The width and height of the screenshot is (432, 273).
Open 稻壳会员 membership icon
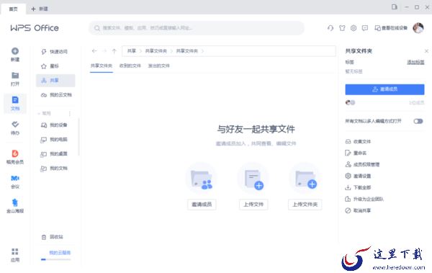(x=15, y=153)
